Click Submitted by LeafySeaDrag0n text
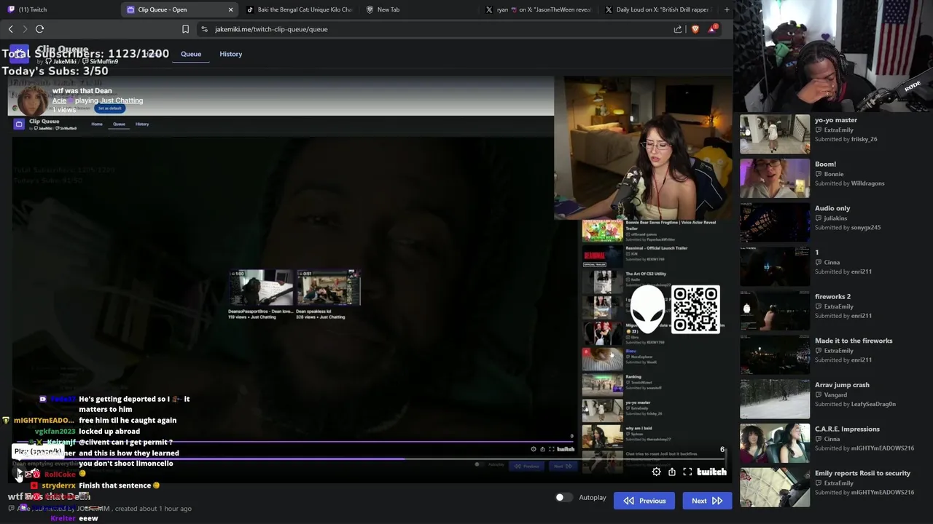 point(855,404)
